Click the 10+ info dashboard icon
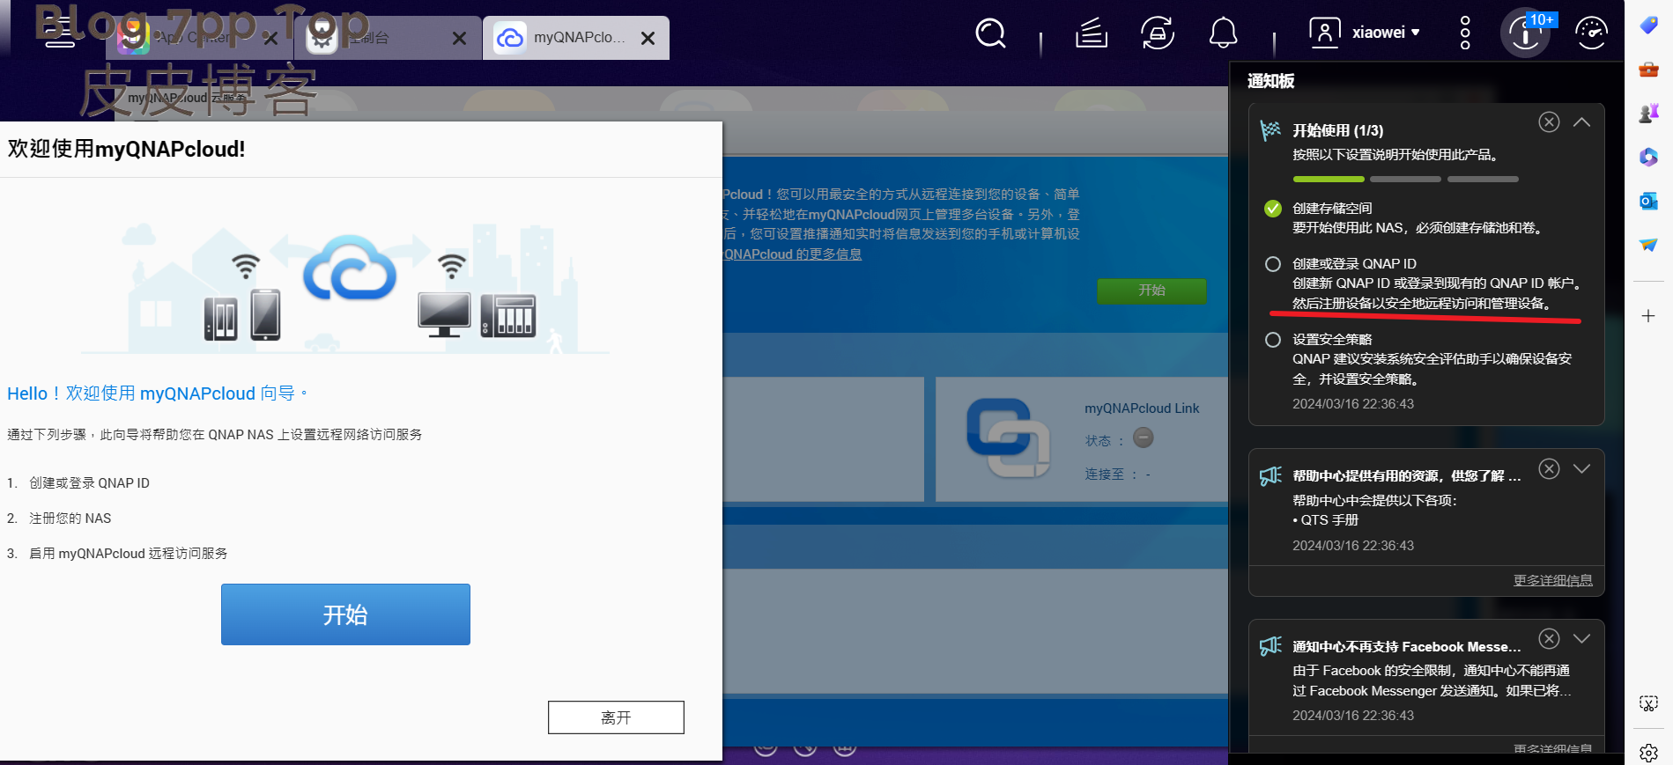1673x765 pixels. (1526, 33)
